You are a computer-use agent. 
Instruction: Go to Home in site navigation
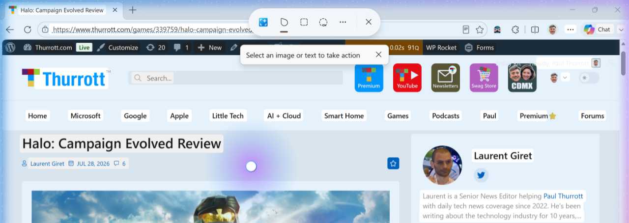click(x=37, y=115)
